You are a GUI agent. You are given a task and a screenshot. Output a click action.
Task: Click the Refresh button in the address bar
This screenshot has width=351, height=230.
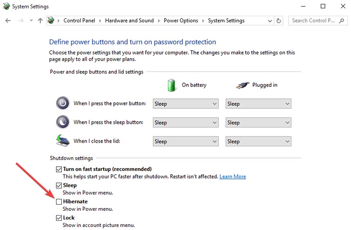(x=279, y=21)
